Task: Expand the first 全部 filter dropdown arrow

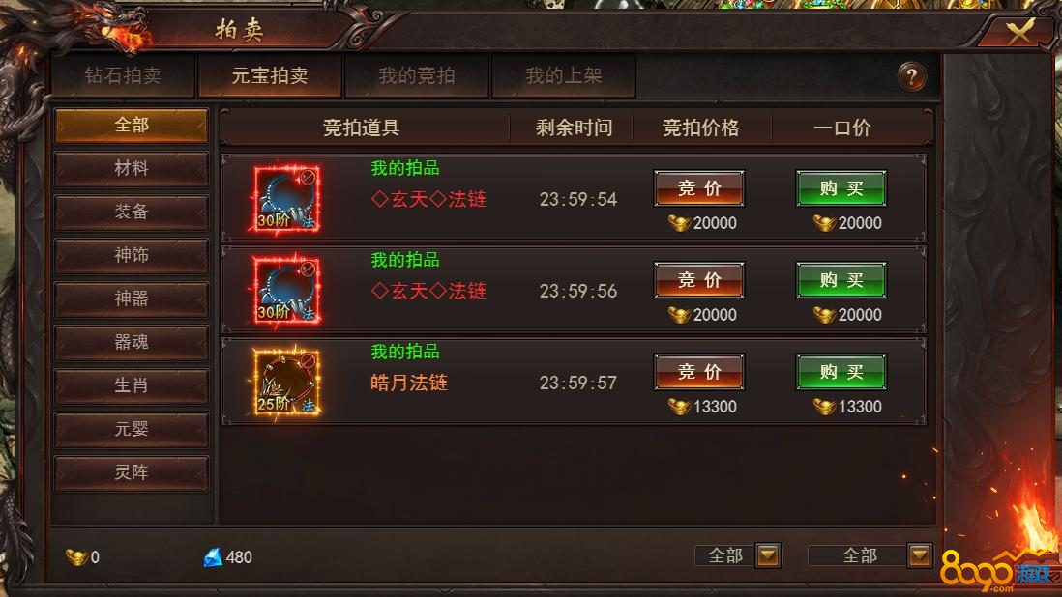Action: (x=768, y=555)
